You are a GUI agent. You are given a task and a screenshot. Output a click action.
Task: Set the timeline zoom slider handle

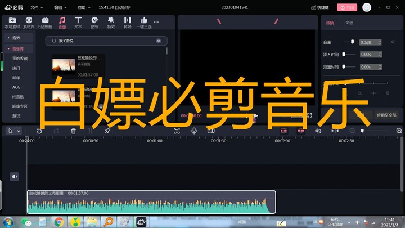click(362, 131)
